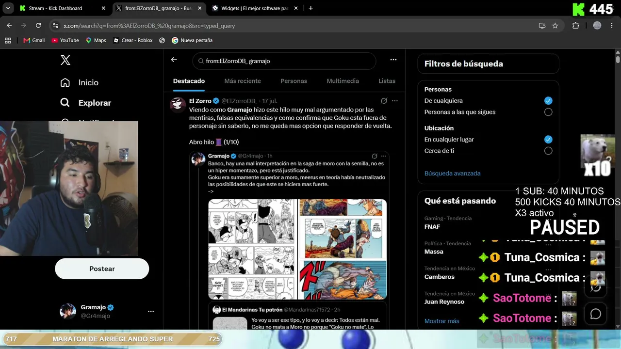Image resolution: width=621 pixels, height=349 pixels.
Task: Switch to the Listas tab
Action: pos(387,81)
